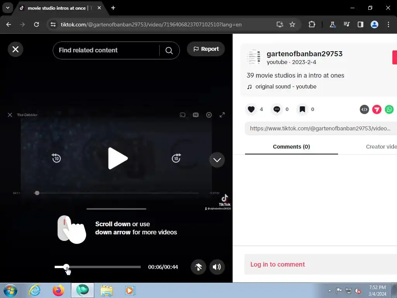Open the Windows Start menu

pyautogui.click(x=10, y=290)
